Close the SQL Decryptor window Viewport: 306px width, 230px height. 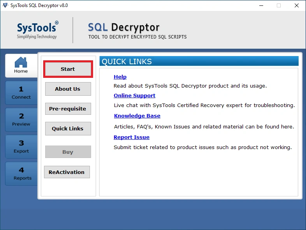click(x=297, y=5)
